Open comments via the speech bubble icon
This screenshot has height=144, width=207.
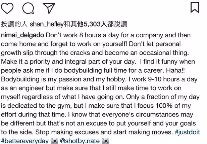(x=29, y=7)
